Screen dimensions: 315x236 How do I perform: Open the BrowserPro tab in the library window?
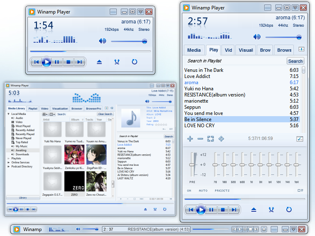(94, 108)
